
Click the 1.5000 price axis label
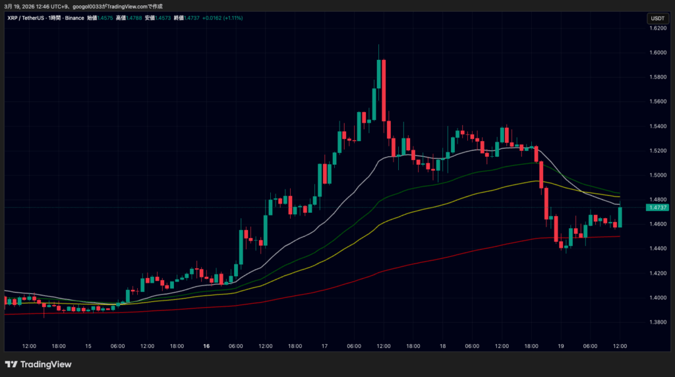[x=657, y=175]
